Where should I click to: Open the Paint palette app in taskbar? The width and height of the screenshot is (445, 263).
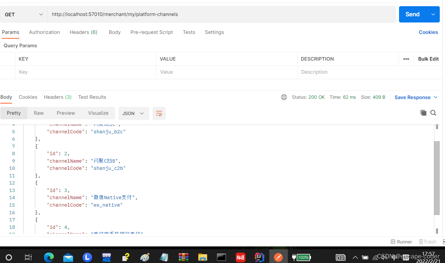tap(145, 257)
